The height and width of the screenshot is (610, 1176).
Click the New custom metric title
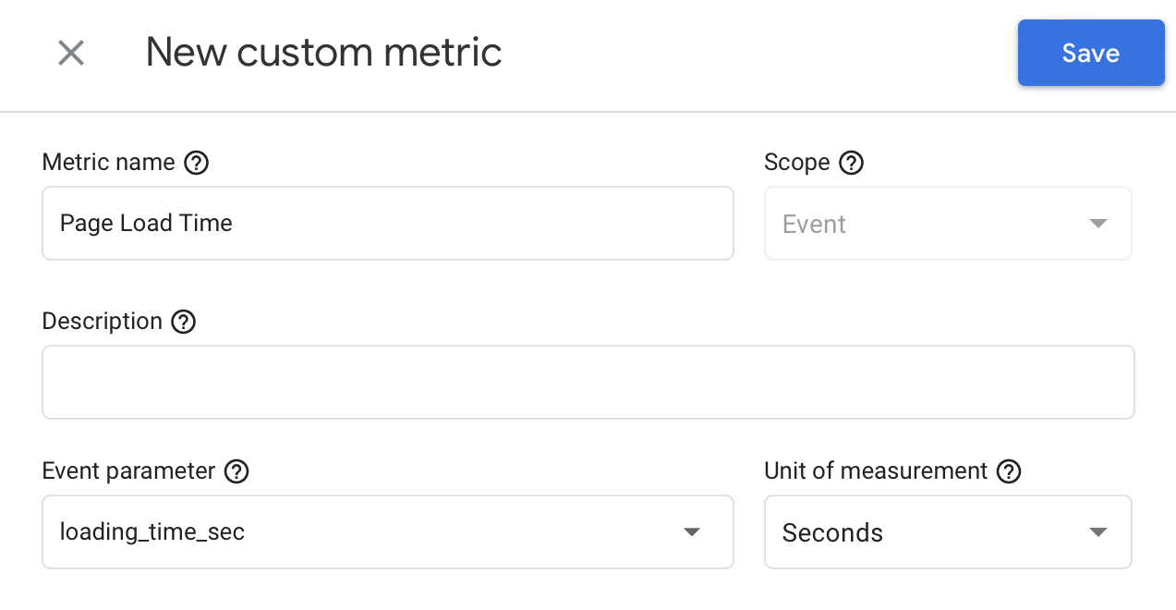coord(323,53)
